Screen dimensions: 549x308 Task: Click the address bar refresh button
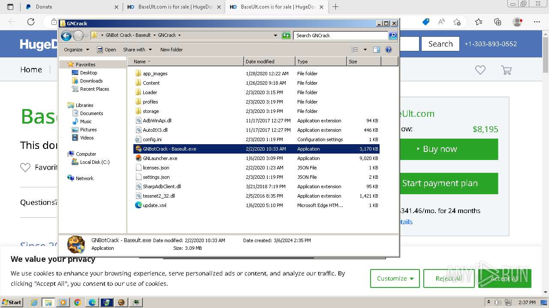pyautogui.click(x=286, y=36)
